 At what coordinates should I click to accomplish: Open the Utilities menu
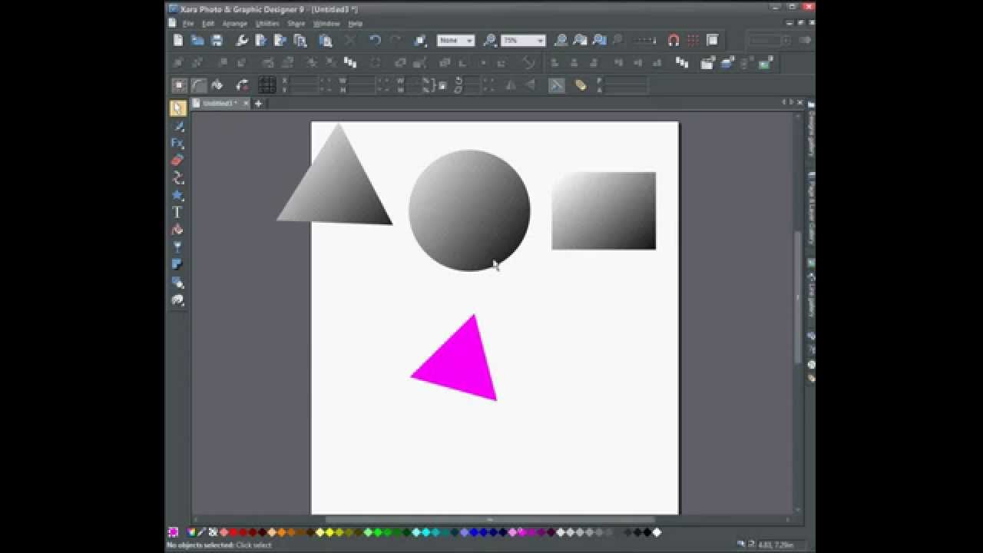(267, 24)
